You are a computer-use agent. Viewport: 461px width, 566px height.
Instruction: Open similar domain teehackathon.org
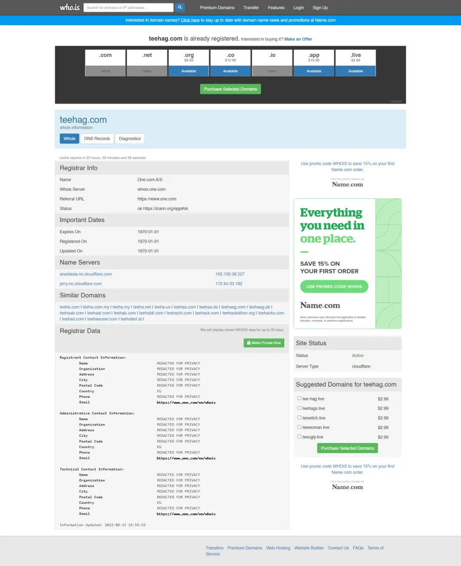238,313
